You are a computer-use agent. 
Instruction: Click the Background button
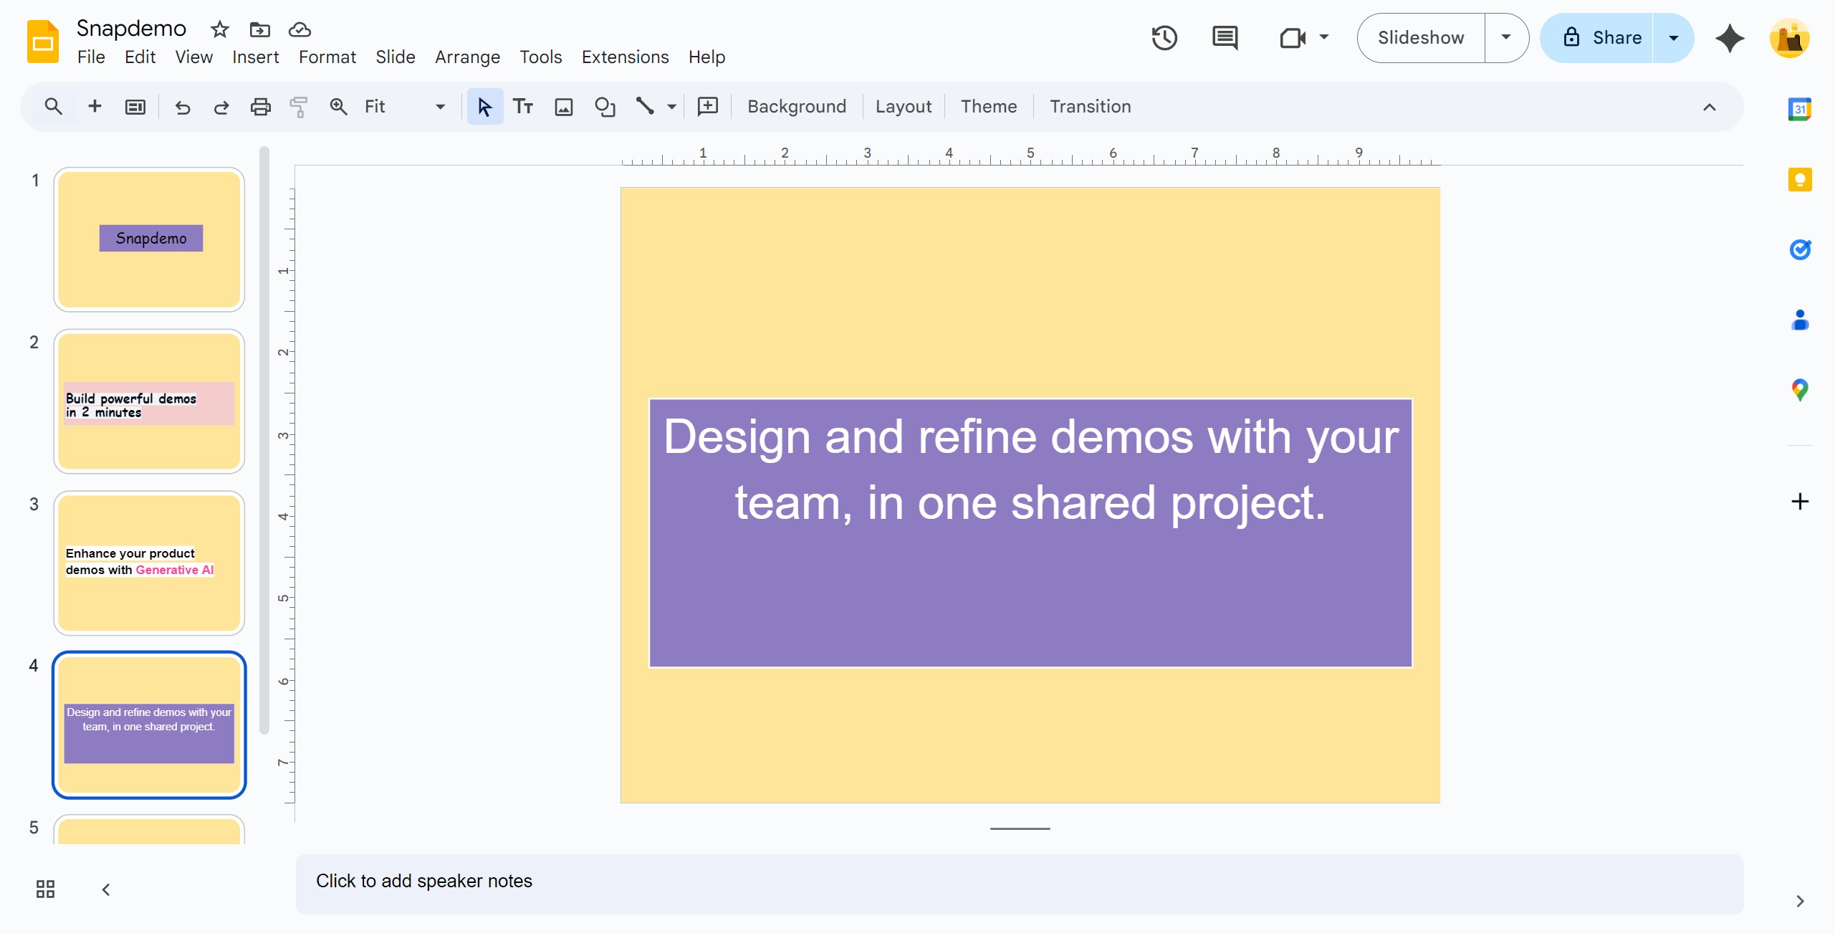[796, 107]
